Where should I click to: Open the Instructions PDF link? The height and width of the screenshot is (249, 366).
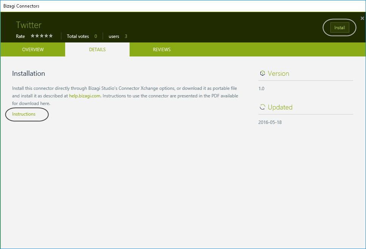(x=24, y=114)
